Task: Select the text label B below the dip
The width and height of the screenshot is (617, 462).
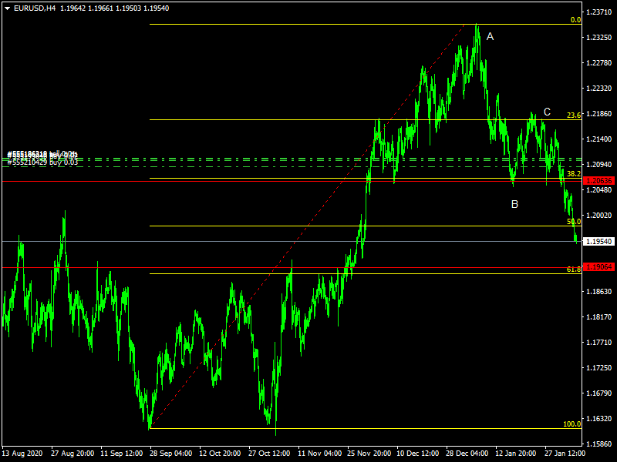Action: point(514,204)
